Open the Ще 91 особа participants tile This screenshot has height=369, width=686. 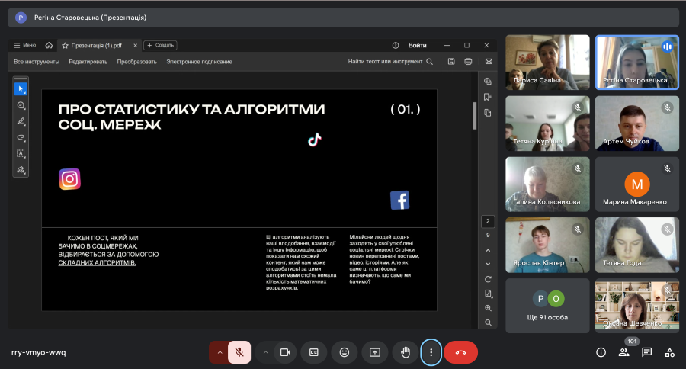tap(547, 306)
